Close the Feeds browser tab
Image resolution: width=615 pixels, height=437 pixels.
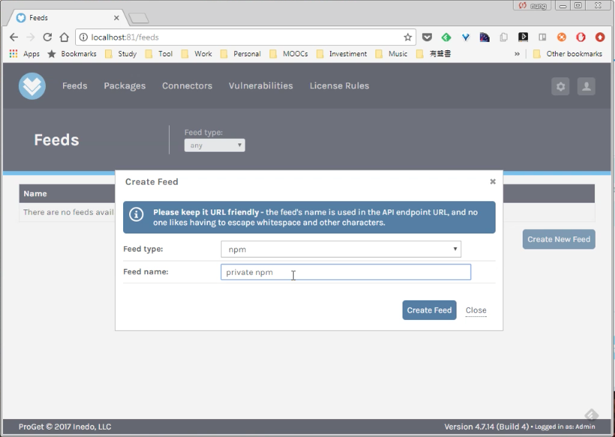tap(116, 18)
